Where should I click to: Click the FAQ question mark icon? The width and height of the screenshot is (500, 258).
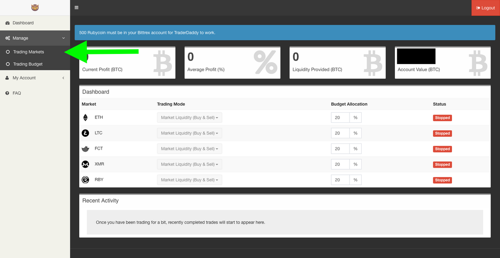coord(7,93)
